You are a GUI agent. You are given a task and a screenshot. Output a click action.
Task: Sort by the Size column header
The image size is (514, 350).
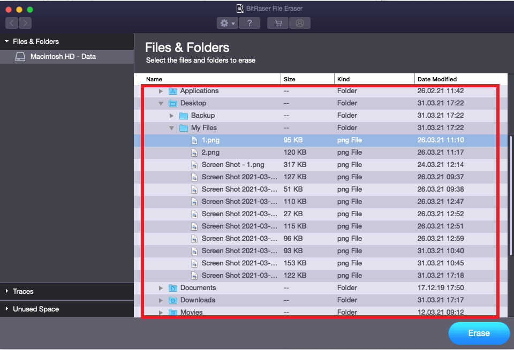coord(307,79)
